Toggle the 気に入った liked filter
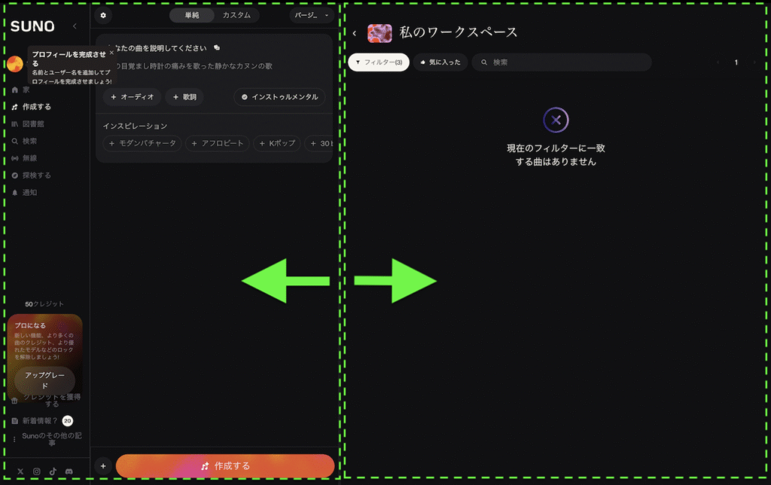This screenshot has width=771, height=485. pos(440,63)
